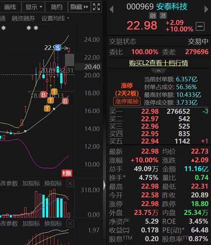Click the 涨停揭秘 button

pyautogui.click(x=127, y=101)
